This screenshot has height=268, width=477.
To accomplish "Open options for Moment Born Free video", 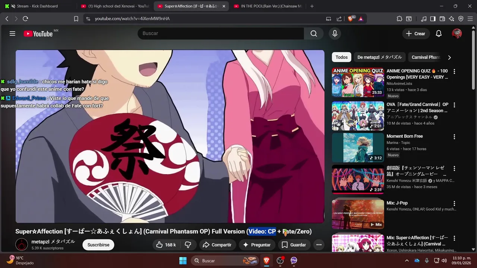I will point(454,137).
